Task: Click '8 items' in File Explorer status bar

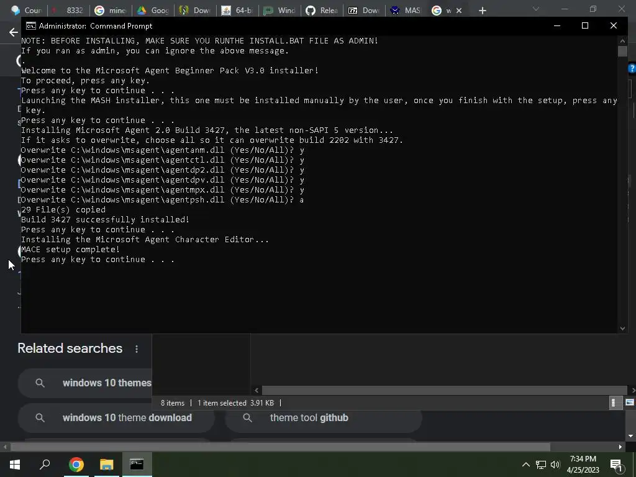Action: (x=173, y=403)
